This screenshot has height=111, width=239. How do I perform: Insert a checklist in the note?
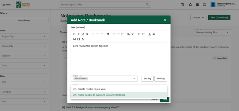(x=122, y=34)
